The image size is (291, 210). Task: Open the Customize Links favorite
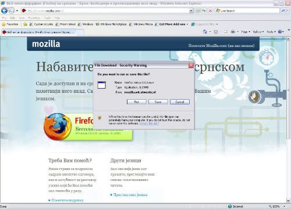[41, 24]
